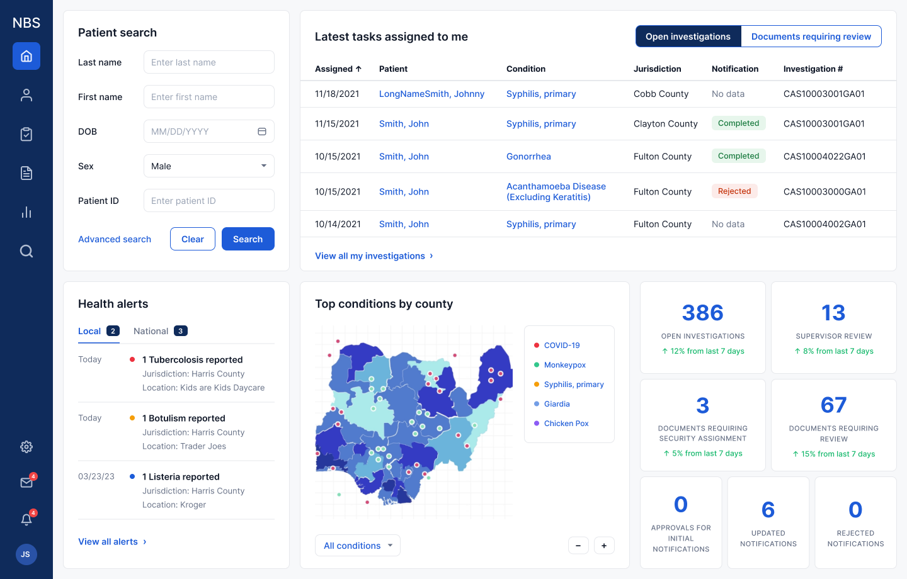Click Completed badge in Clayton County row
The width and height of the screenshot is (907, 579).
pyautogui.click(x=738, y=123)
